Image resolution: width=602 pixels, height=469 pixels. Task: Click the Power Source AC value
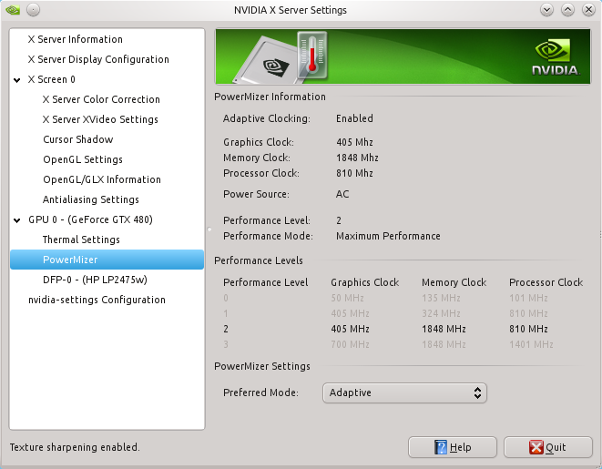click(342, 194)
